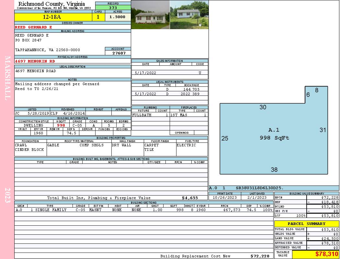The width and height of the screenshot is (340, 259).
Task: Click deeded owner REED GERNARD E in red
Action: click(x=34, y=27)
